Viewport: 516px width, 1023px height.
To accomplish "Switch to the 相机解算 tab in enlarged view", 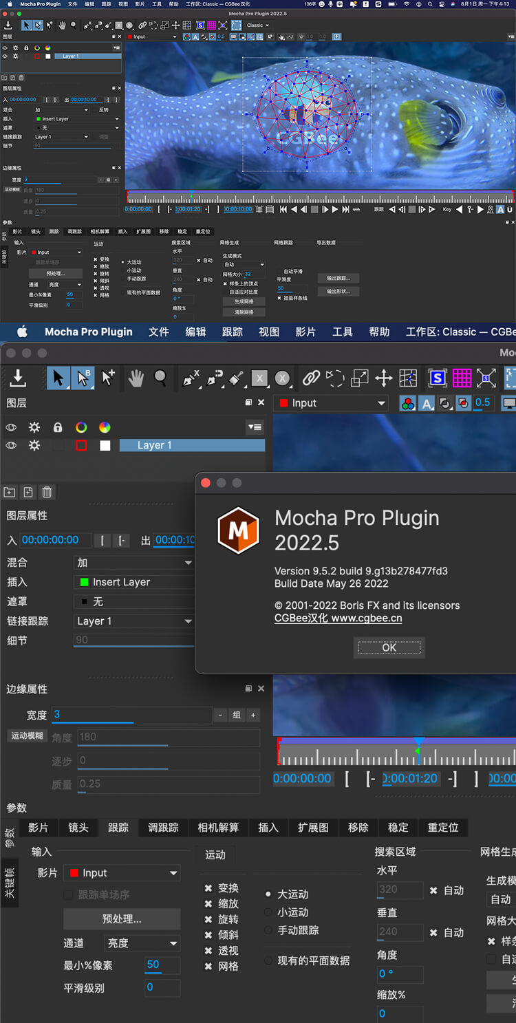I will [218, 828].
